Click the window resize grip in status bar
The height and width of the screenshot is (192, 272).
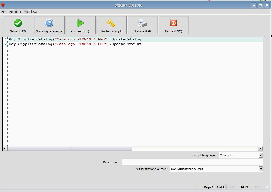pyautogui.click(x=267, y=187)
